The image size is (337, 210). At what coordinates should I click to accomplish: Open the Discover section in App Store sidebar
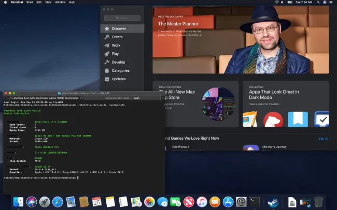122,28
